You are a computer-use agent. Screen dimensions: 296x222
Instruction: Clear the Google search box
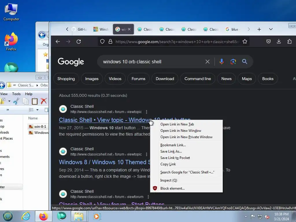(208, 62)
